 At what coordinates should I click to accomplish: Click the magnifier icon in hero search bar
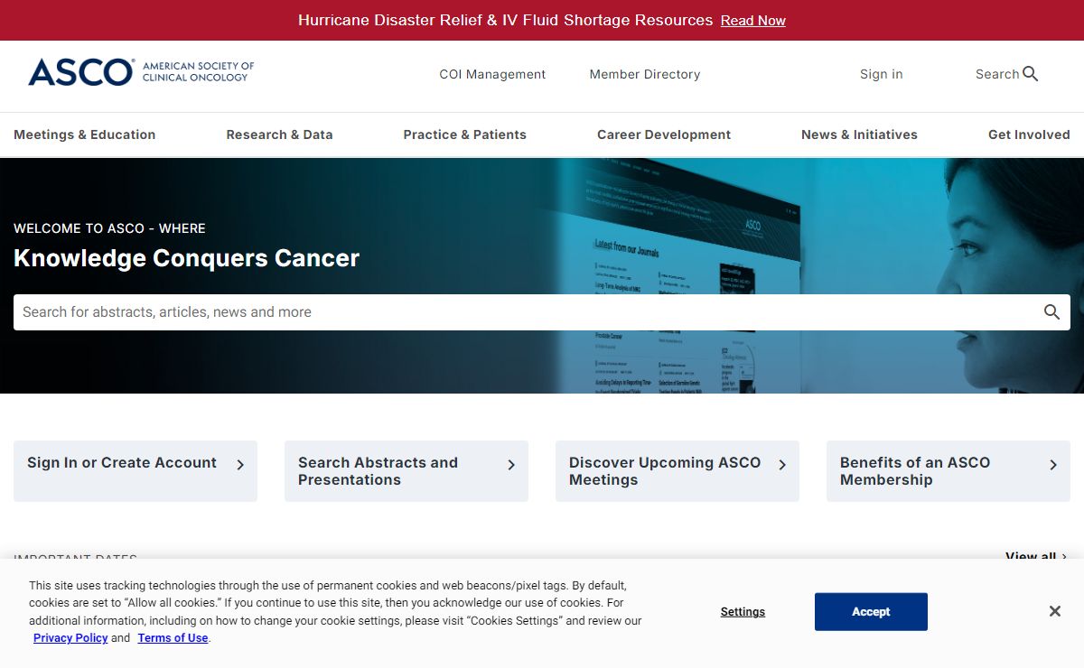[x=1051, y=312]
